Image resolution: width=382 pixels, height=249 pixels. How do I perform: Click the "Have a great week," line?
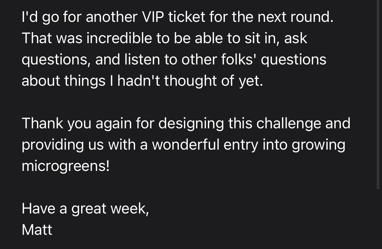pyautogui.click(x=85, y=209)
